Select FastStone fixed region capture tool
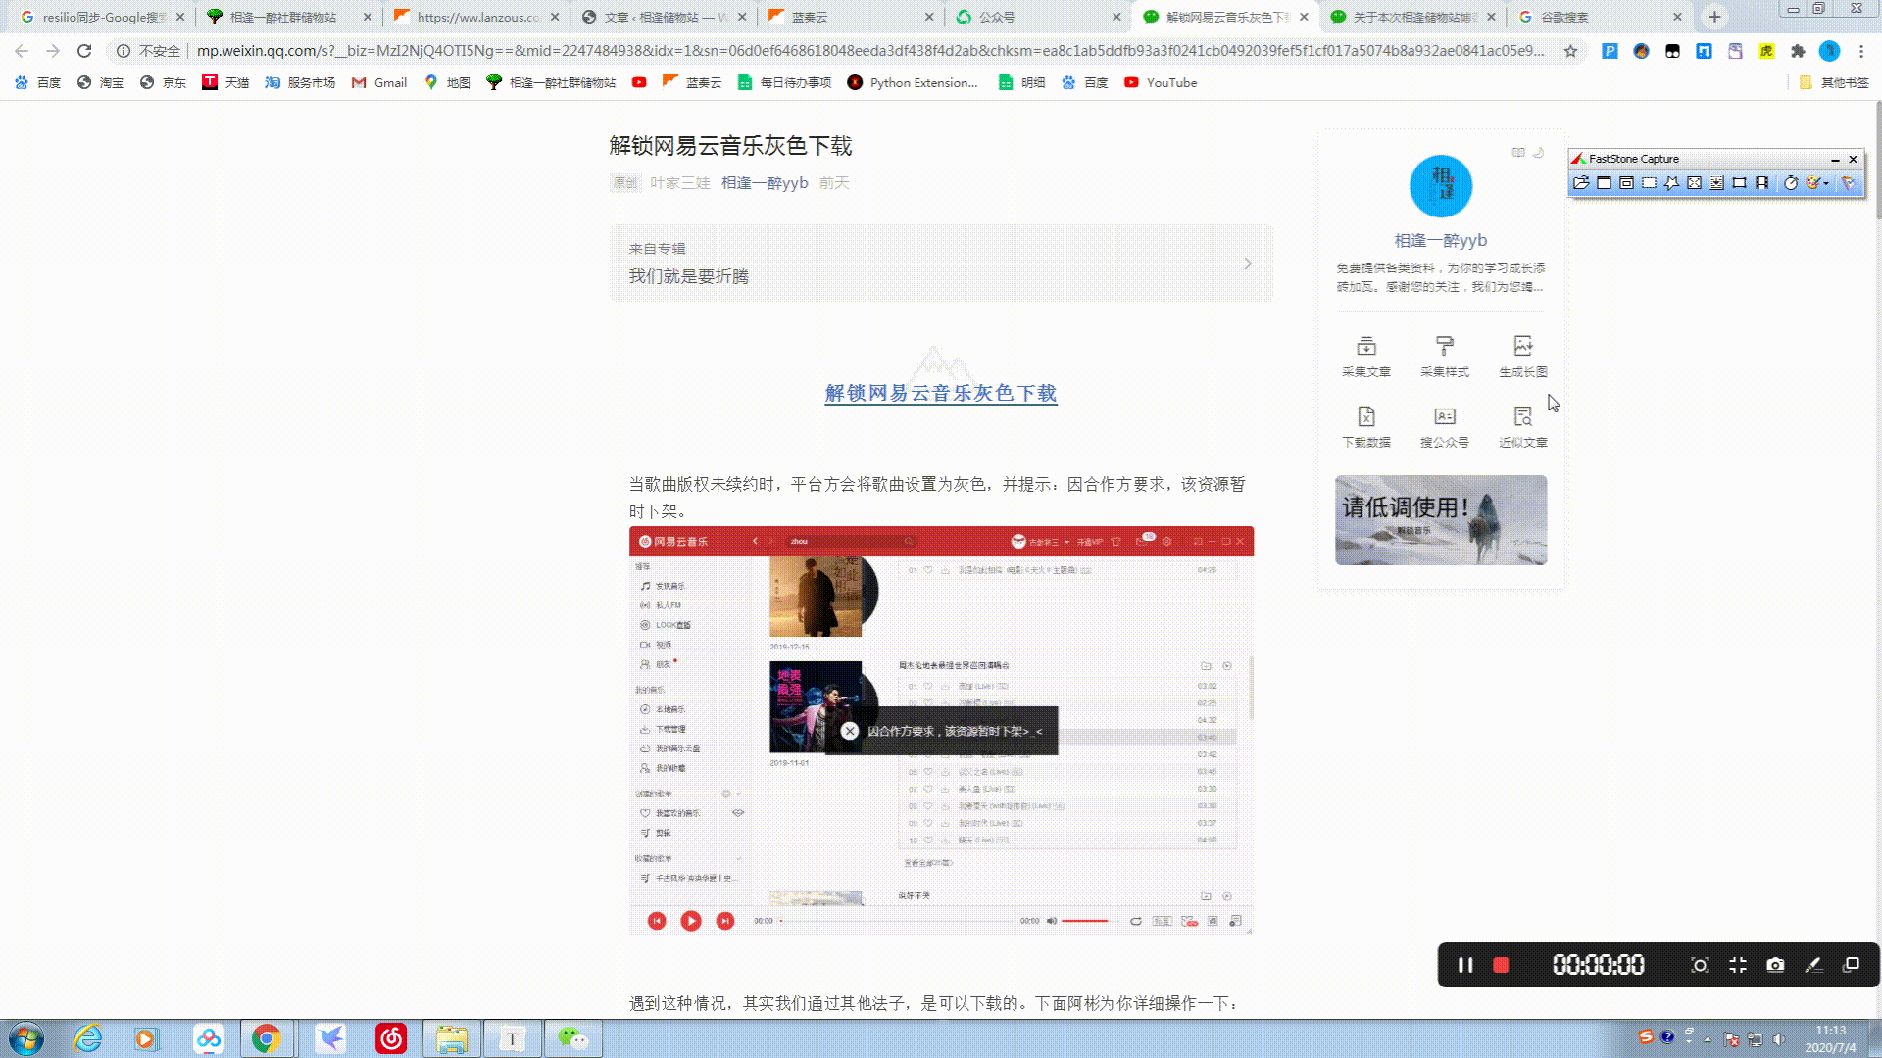The height and width of the screenshot is (1058, 1882). (1739, 183)
